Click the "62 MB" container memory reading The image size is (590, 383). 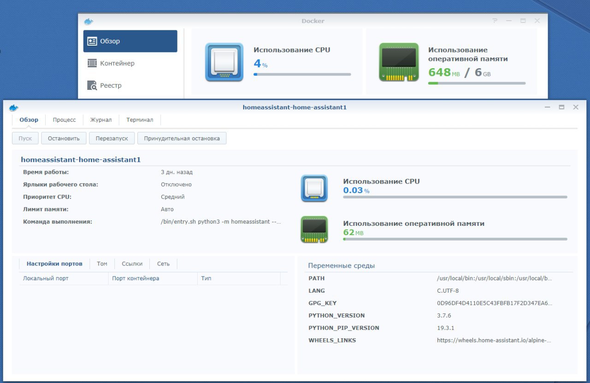[x=354, y=232]
